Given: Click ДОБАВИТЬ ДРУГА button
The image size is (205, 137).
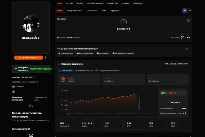Looking at the screenshot, I should 28,58.
